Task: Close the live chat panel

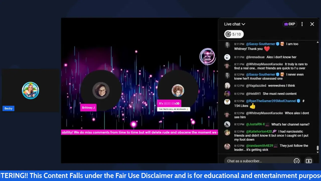Action: click(x=312, y=24)
